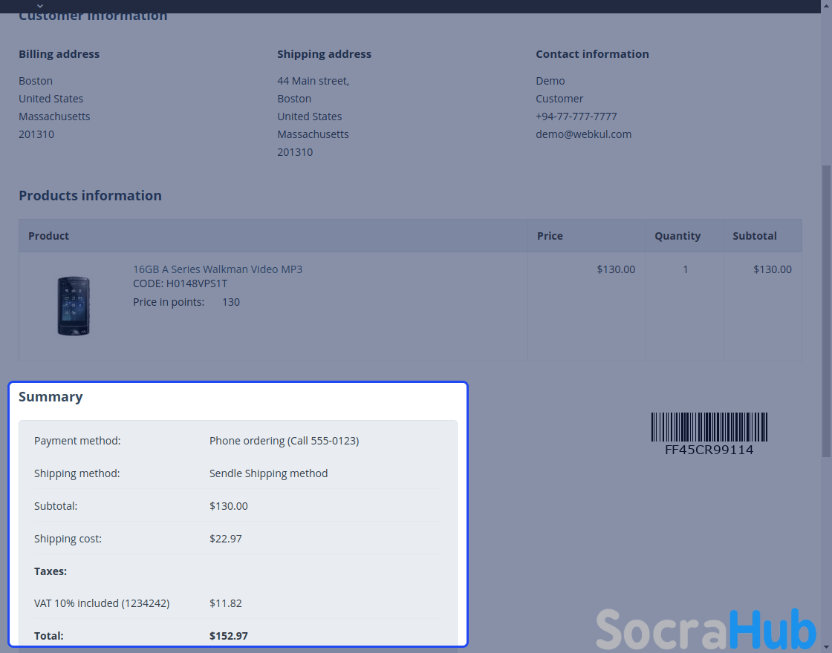The image size is (832, 653).
Task: Click the Walkman product thumbnail image
Action: [74, 306]
